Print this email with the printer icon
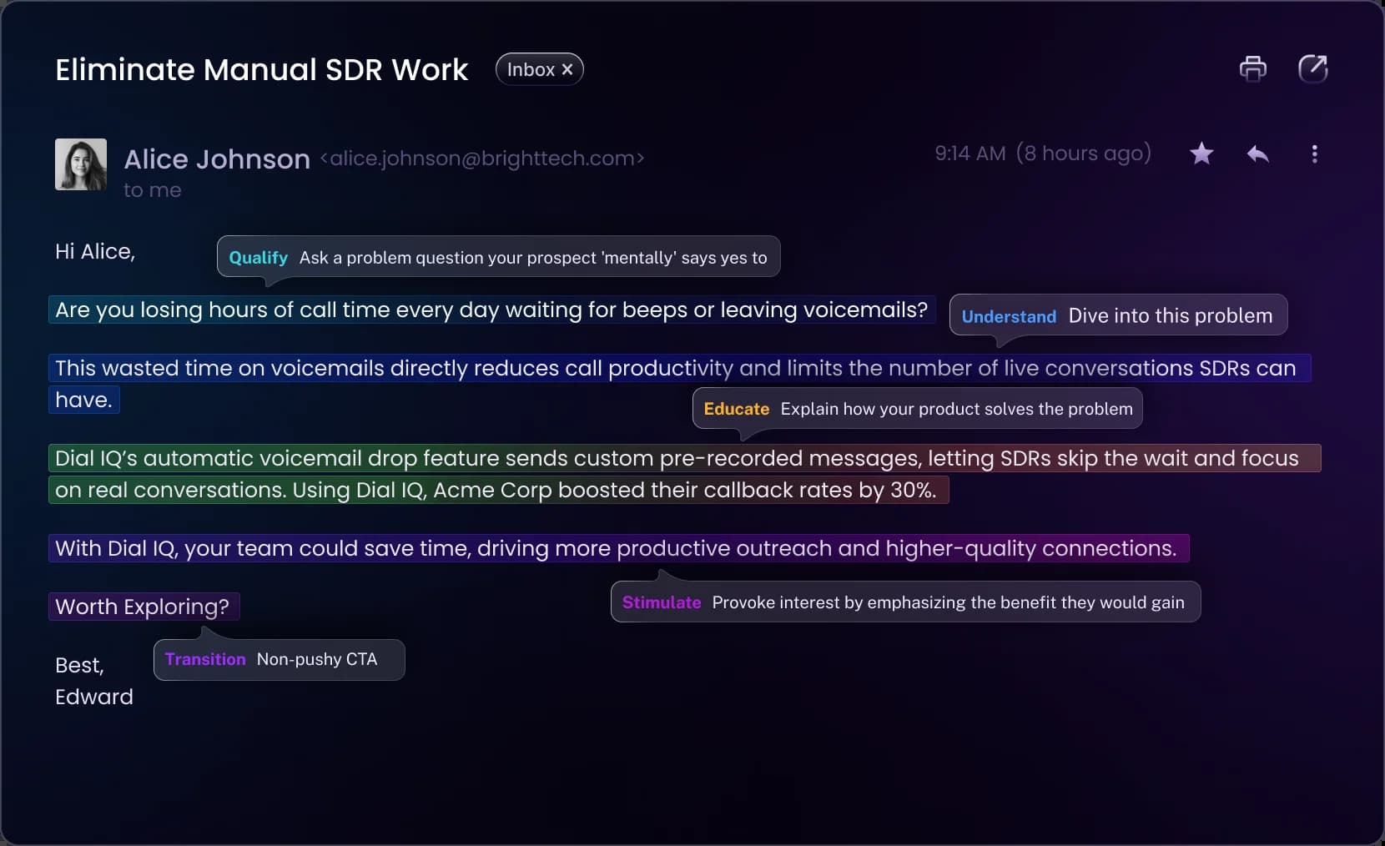 1252,69
